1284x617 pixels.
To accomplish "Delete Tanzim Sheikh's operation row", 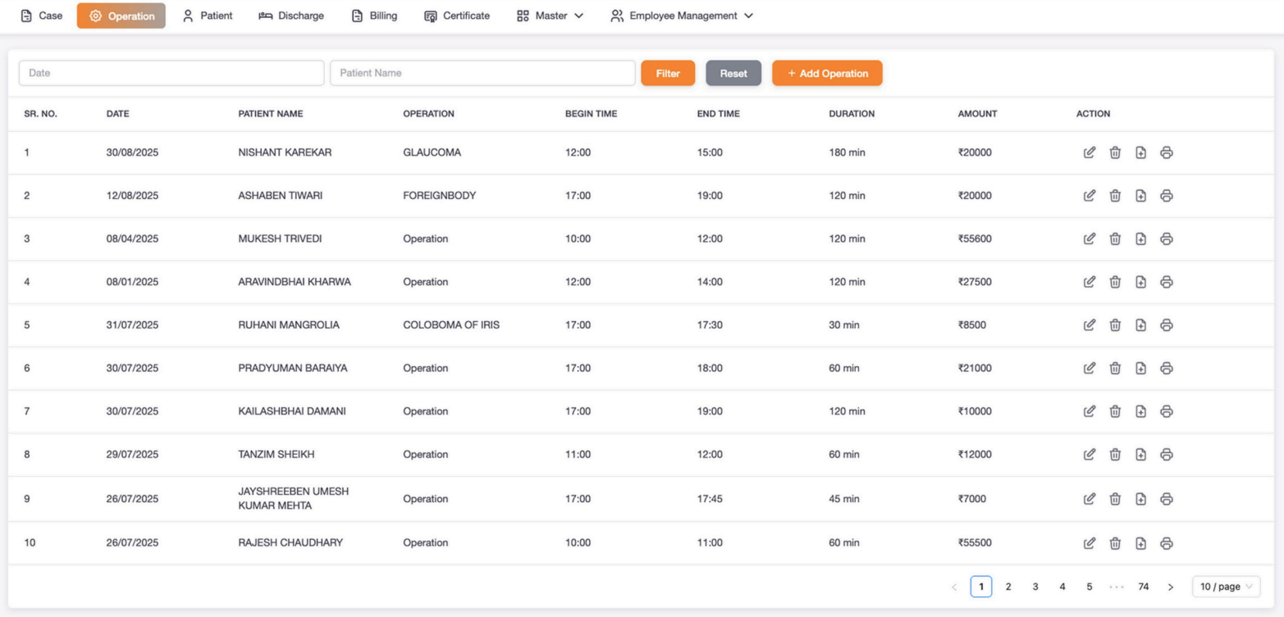I will pyautogui.click(x=1115, y=455).
